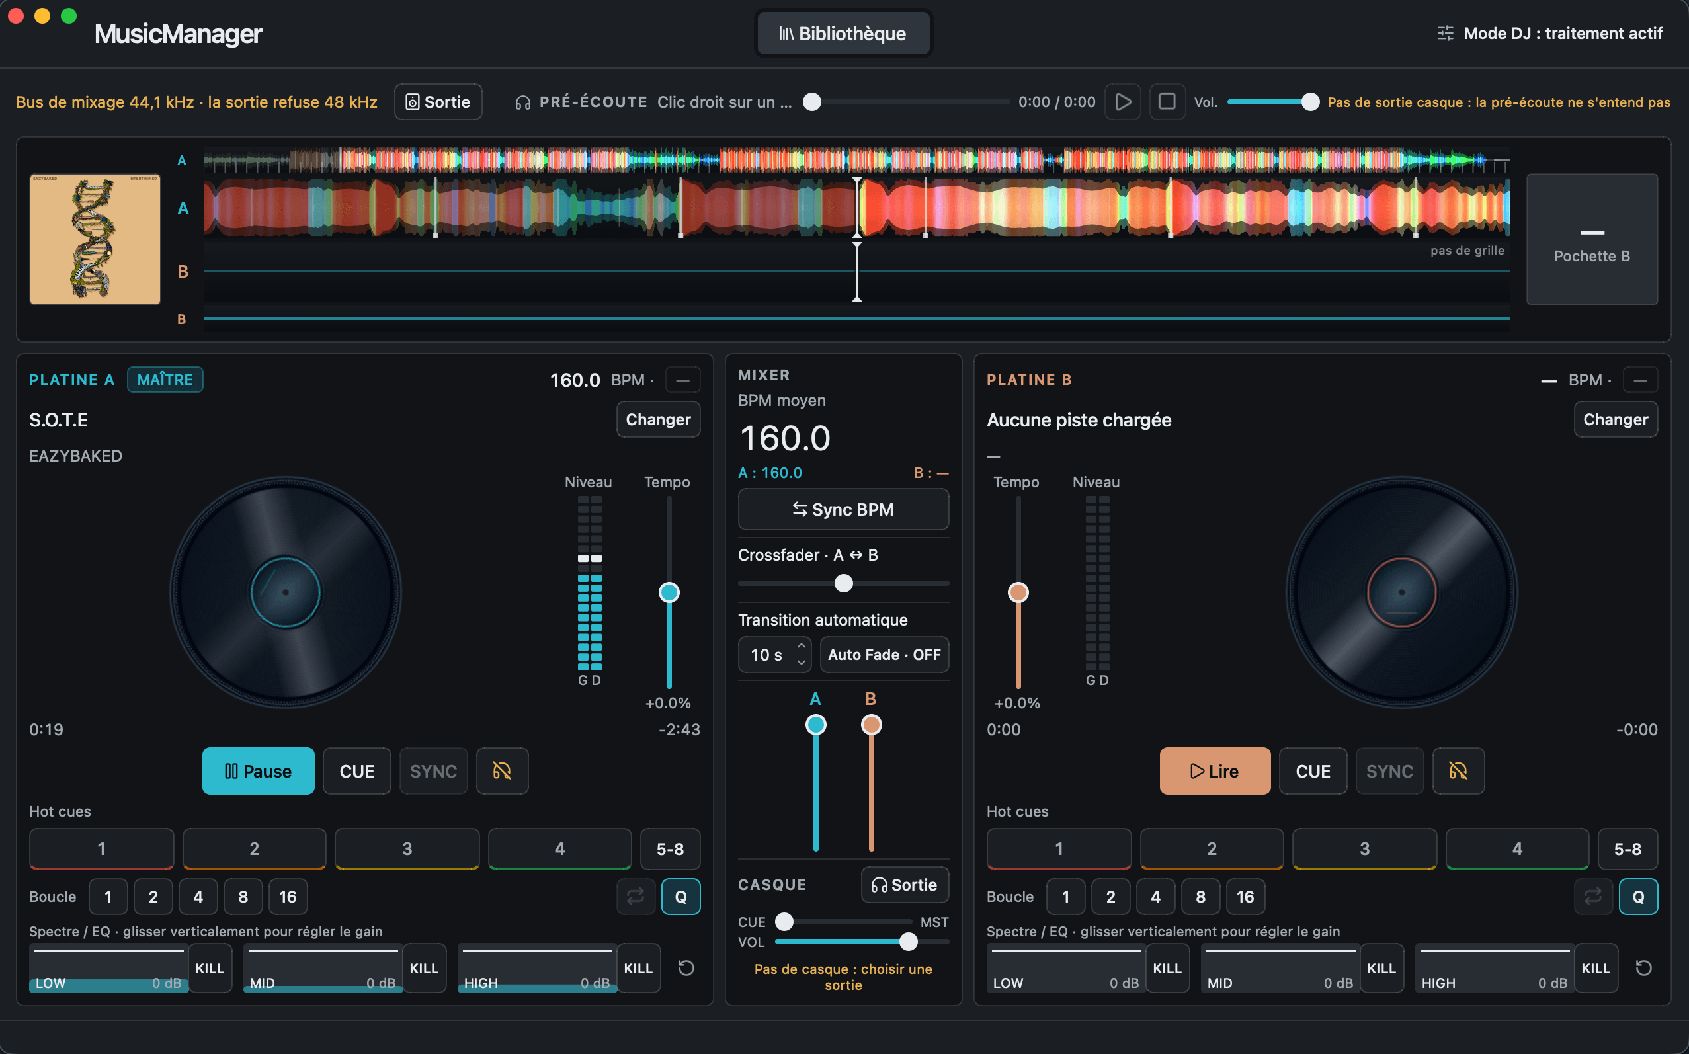The image size is (1689, 1054).
Task: Toggle Platine B quantize Q button
Action: click(x=1638, y=897)
